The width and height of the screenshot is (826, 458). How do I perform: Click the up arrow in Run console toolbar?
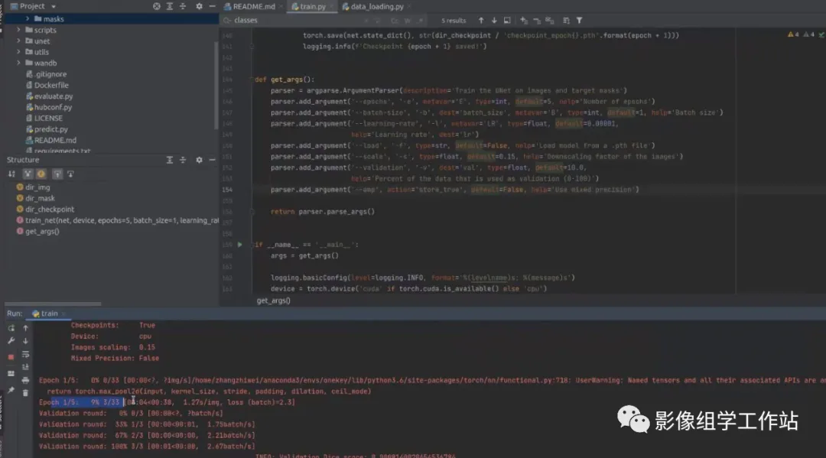pyautogui.click(x=25, y=328)
